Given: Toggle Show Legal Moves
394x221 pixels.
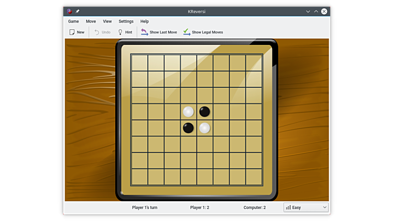Looking at the screenshot, I should pos(203,32).
